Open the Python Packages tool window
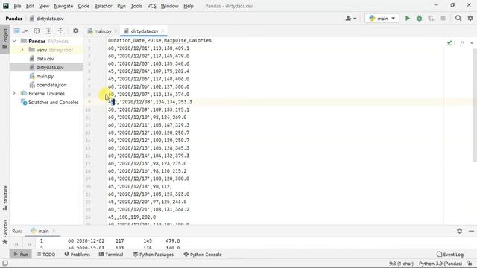 [x=154, y=255]
